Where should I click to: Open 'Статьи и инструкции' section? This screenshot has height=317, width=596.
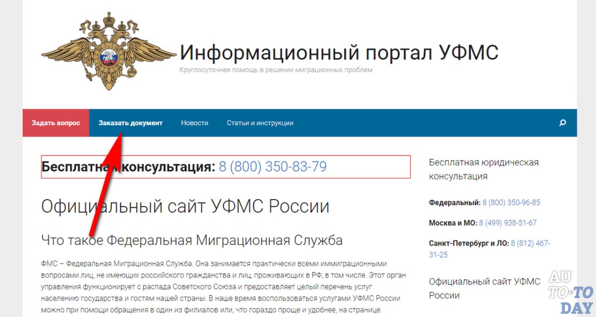tap(259, 122)
